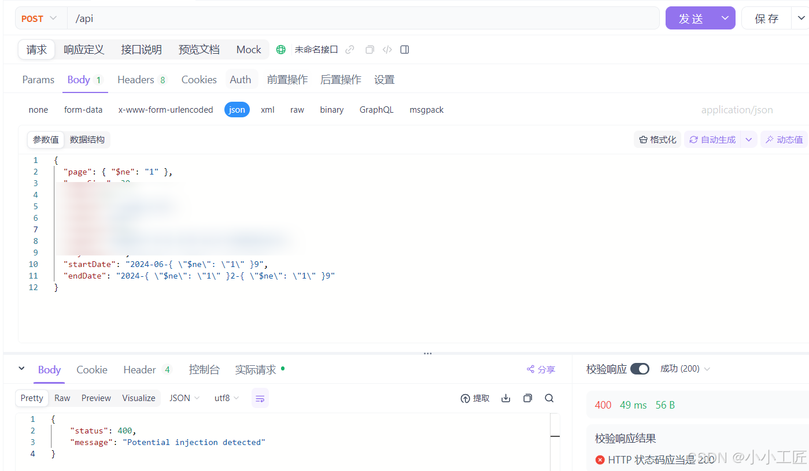Select the Visualize response view

(139, 398)
